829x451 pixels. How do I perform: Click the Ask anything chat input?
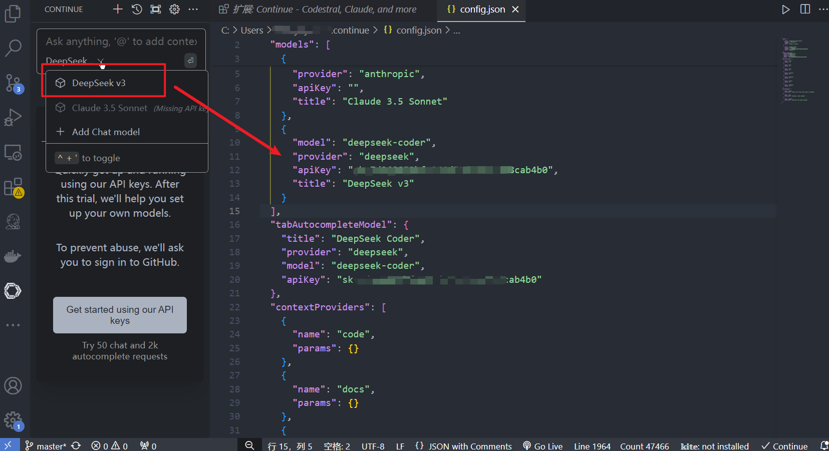[x=120, y=41]
